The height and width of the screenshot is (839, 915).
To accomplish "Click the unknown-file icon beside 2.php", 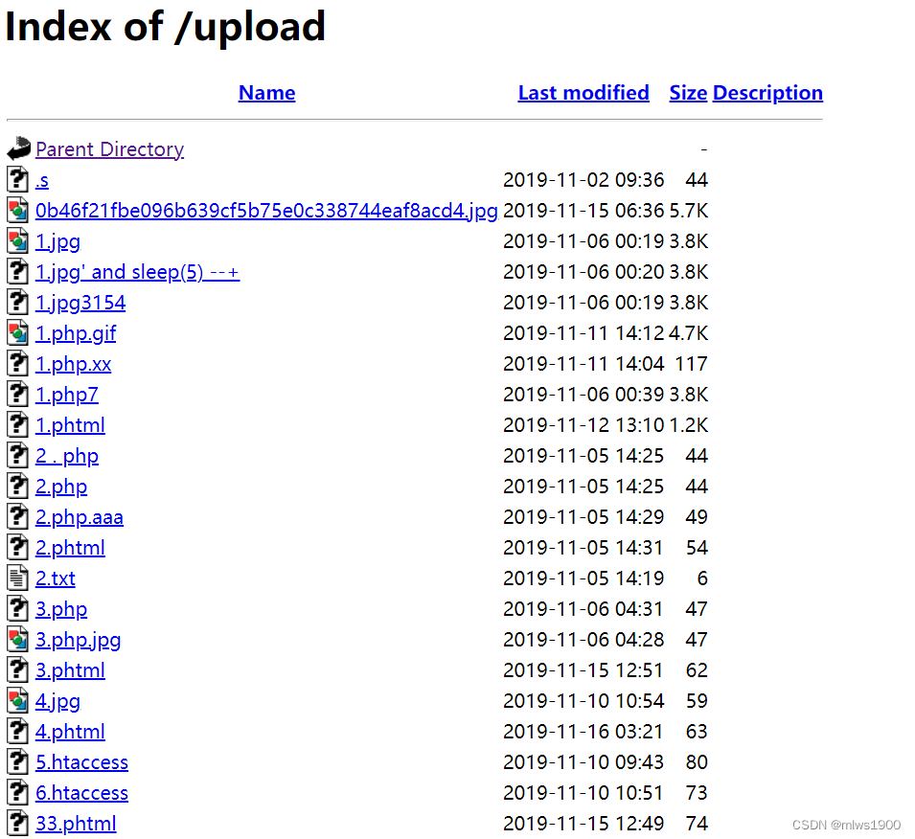I will (17, 486).
